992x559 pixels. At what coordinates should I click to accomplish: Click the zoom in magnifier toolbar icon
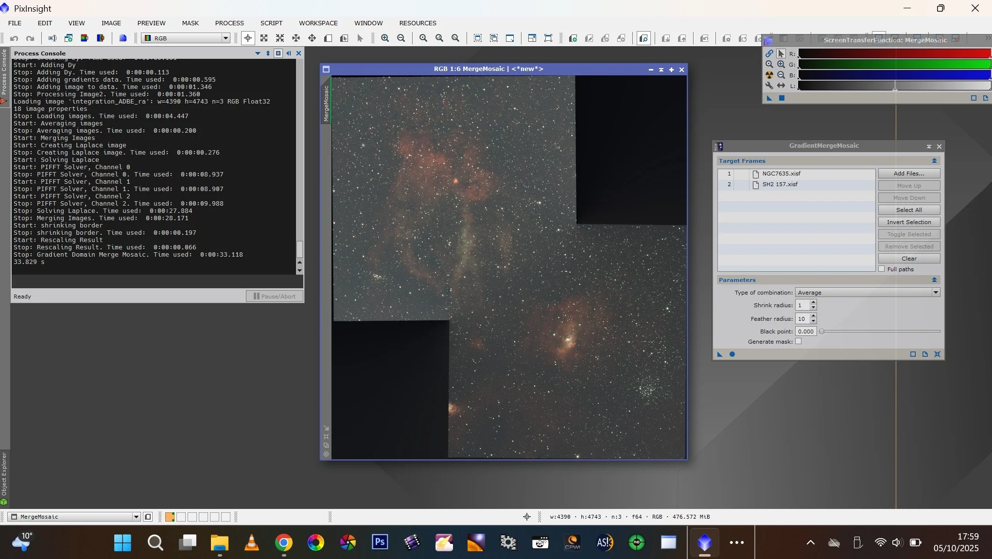[384, 38]
